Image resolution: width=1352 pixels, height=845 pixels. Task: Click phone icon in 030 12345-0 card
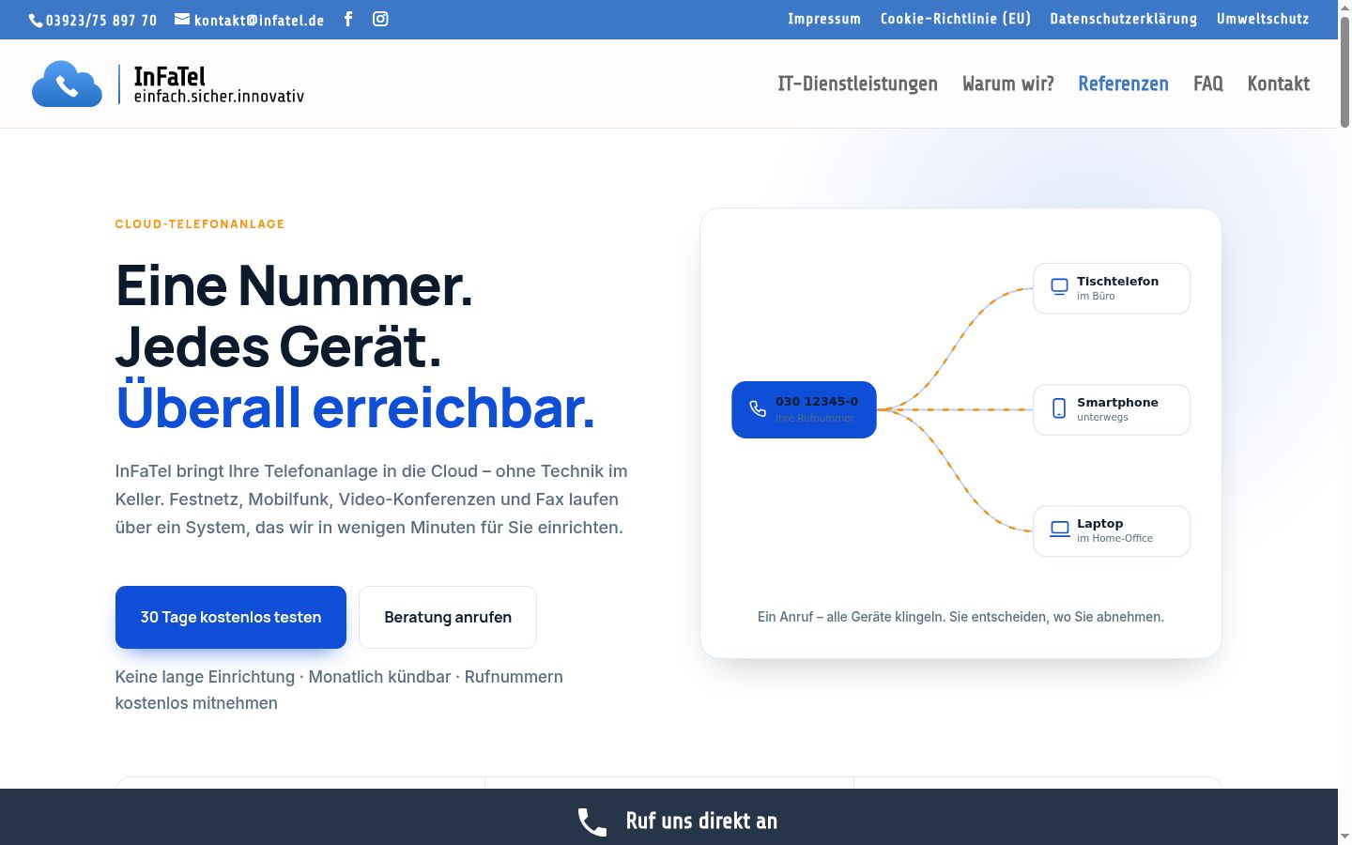[x=758, y=409]
